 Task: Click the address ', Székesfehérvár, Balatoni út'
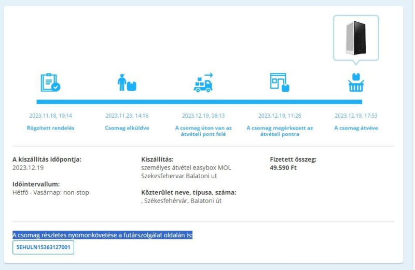pos(181,201)
